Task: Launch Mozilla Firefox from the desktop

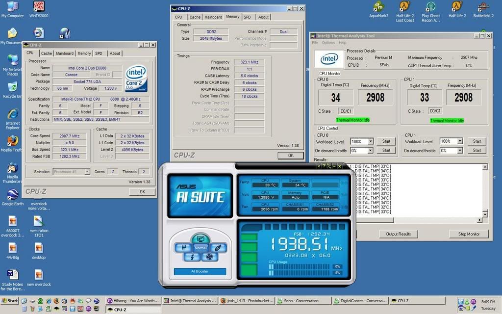Action: 12,144
